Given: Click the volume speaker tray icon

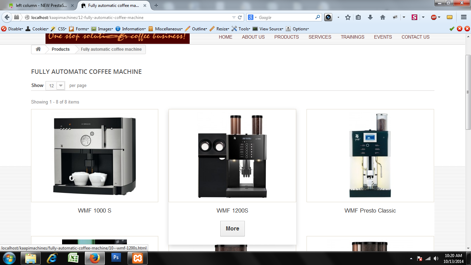Looking at the screenshot, I should pyautogui.click(x=436, y=258).
